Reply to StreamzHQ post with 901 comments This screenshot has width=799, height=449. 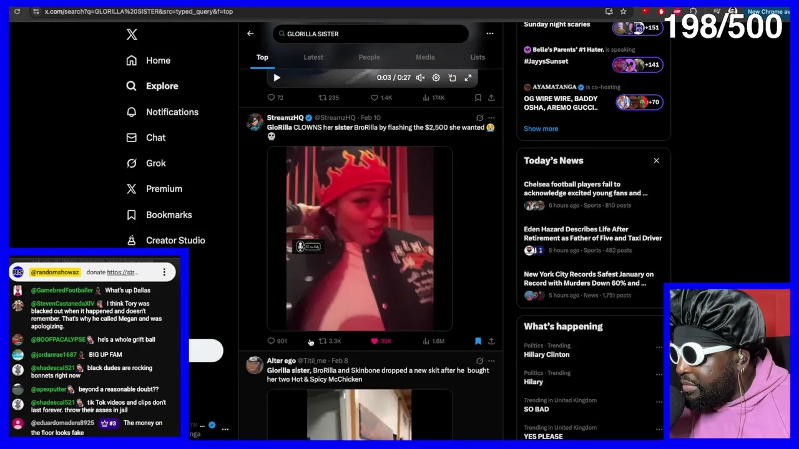click(x=277, y=341)
